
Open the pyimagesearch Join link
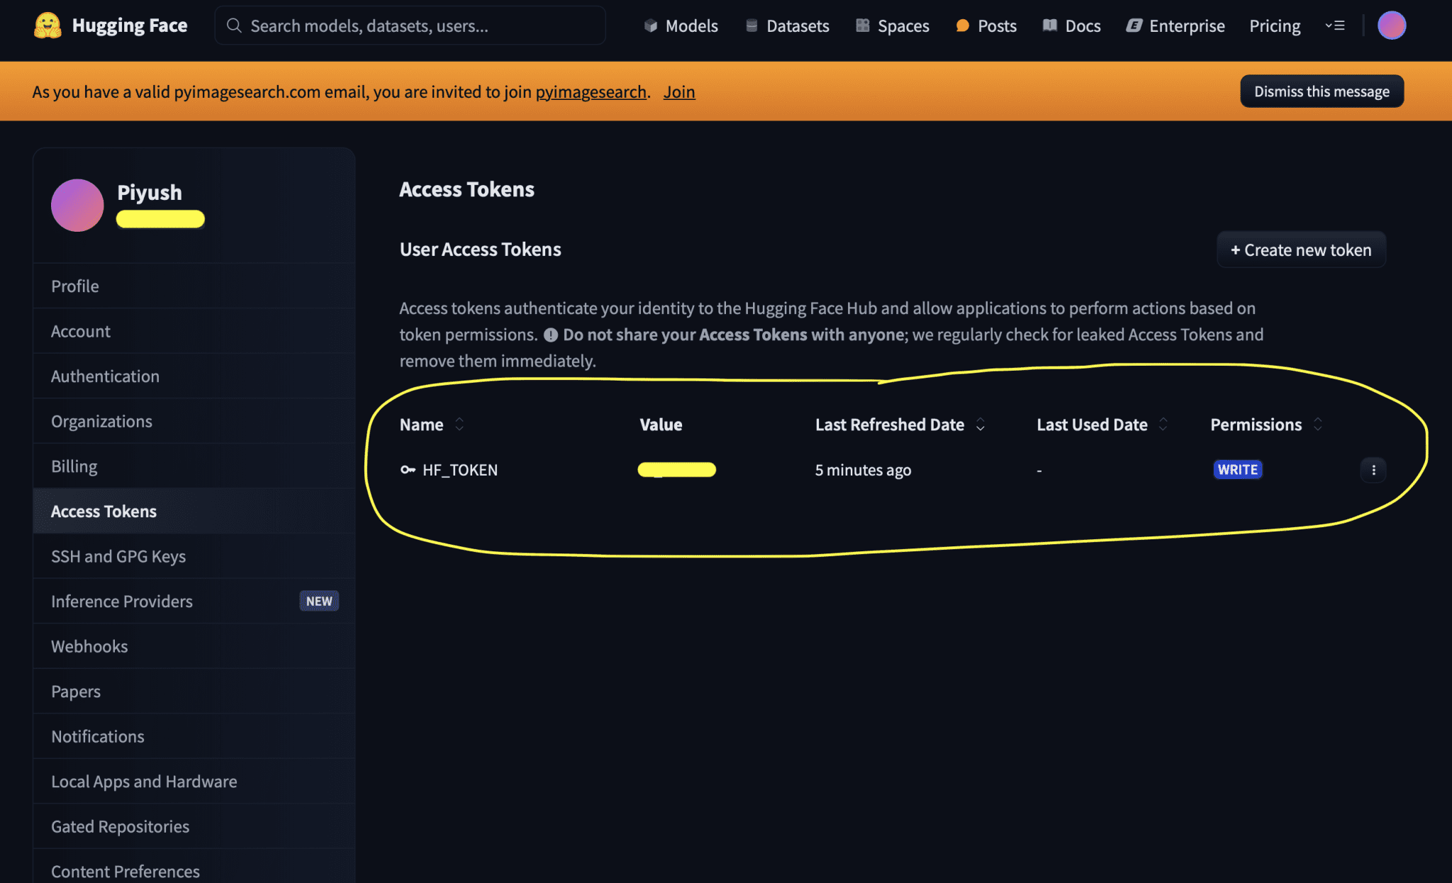click(678, 91)
